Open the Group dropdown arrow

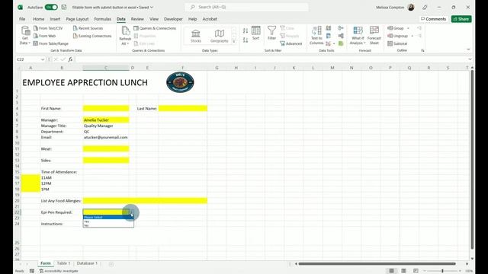pyautogui.click(x=408, y=28)
